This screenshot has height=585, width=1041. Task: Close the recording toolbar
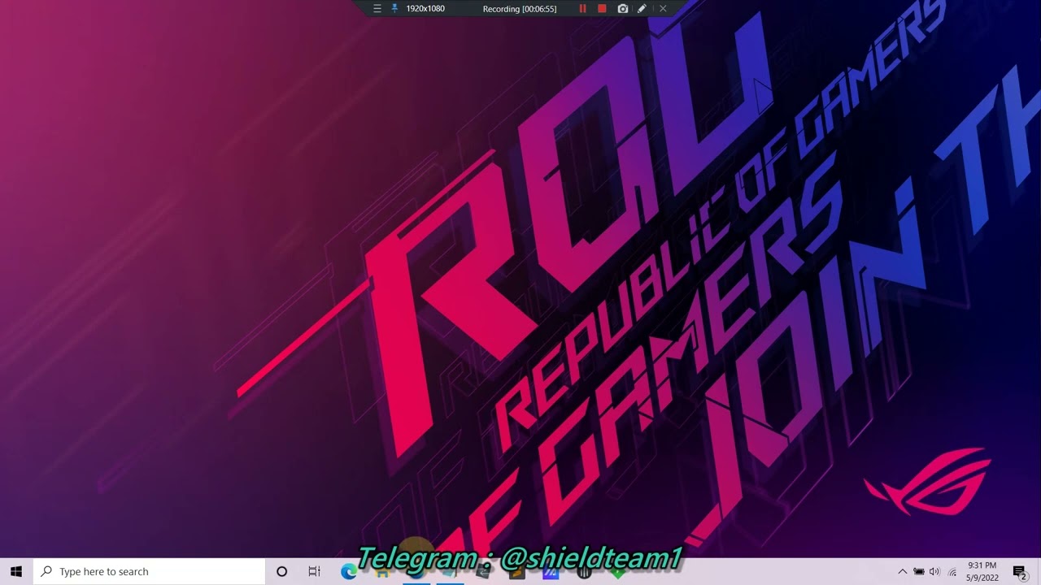663,9
